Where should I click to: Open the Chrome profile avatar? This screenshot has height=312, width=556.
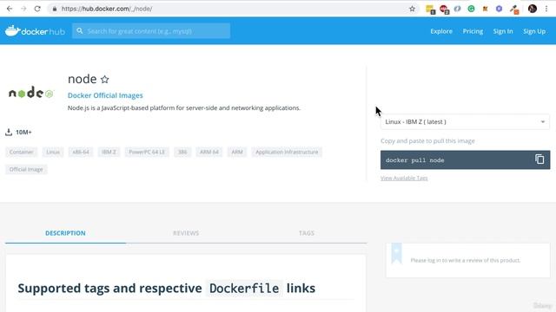coord(533,9)
